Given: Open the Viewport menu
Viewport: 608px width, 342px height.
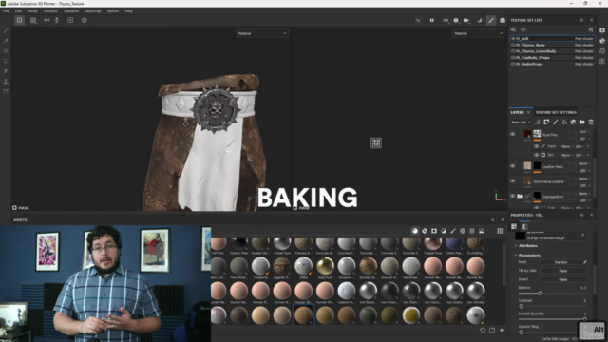Looking at the screenshot, I should [71, 11].
